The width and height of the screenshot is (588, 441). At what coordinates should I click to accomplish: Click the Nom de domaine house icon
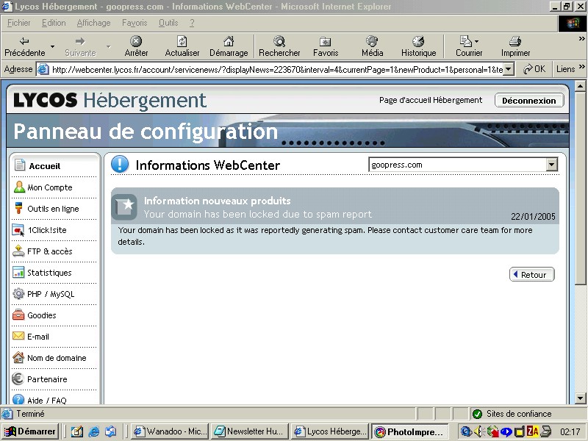[18, 357]
